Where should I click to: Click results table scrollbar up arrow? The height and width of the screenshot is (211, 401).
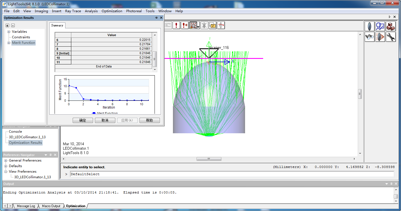(155, 35)
